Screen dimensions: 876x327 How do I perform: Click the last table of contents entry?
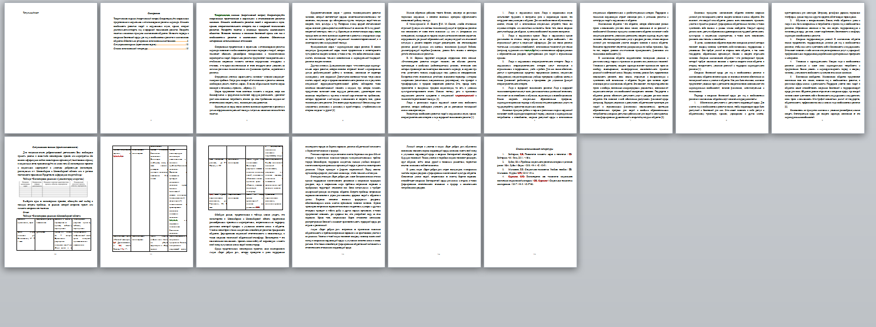(151, 48)
